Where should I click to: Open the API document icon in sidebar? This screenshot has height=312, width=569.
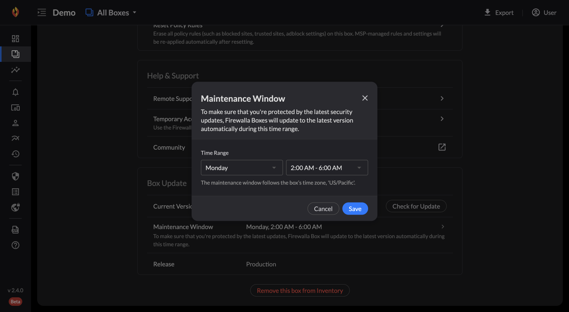(15, 230)
